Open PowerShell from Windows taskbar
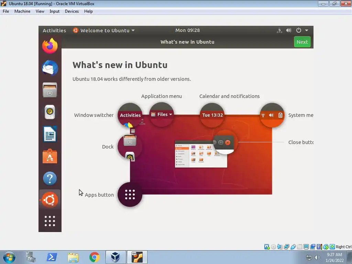 52,257
